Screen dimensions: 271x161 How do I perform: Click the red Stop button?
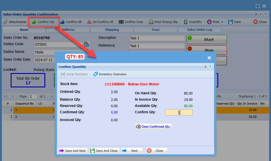click(207, 50)
